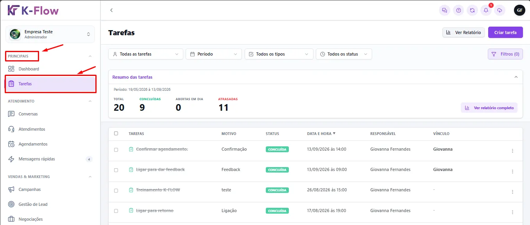
Task: Collapse the Atendimento sidebar section
Action: [x=90, y=101]
